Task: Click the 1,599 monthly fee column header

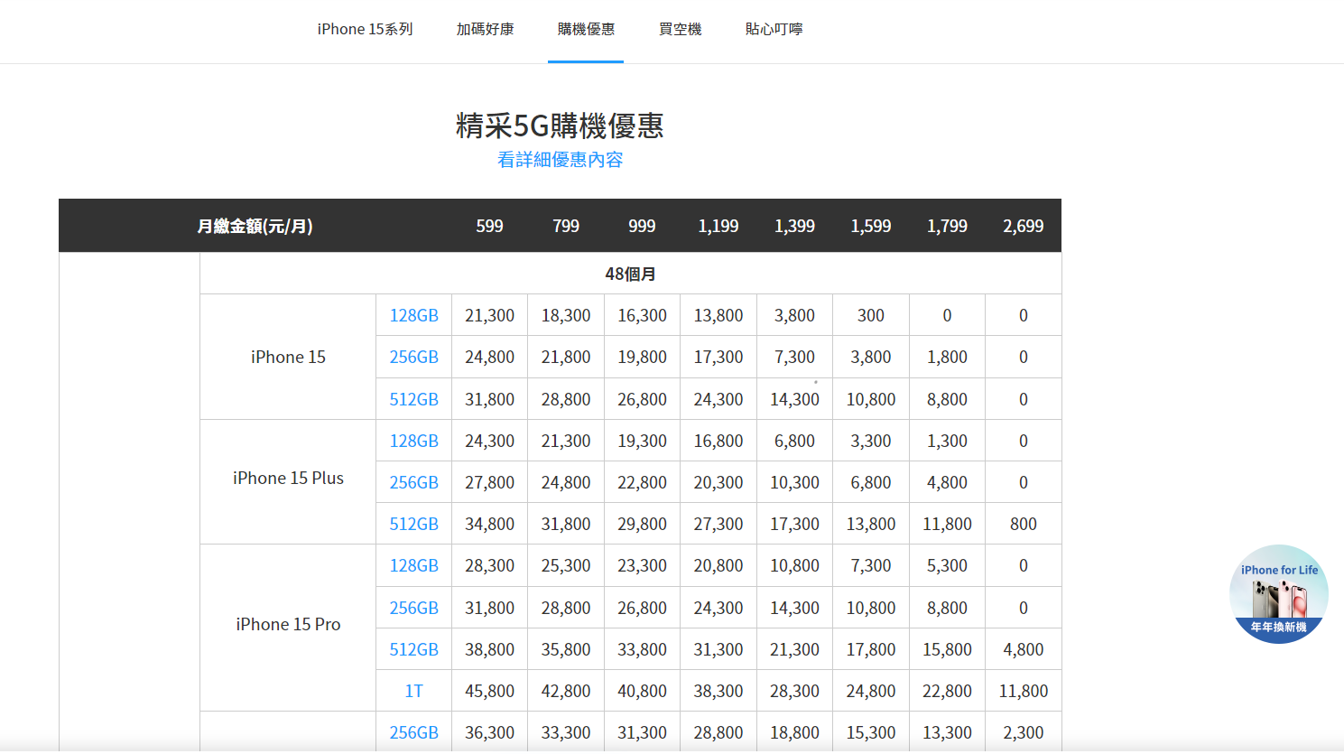Action: pos(871,226)
